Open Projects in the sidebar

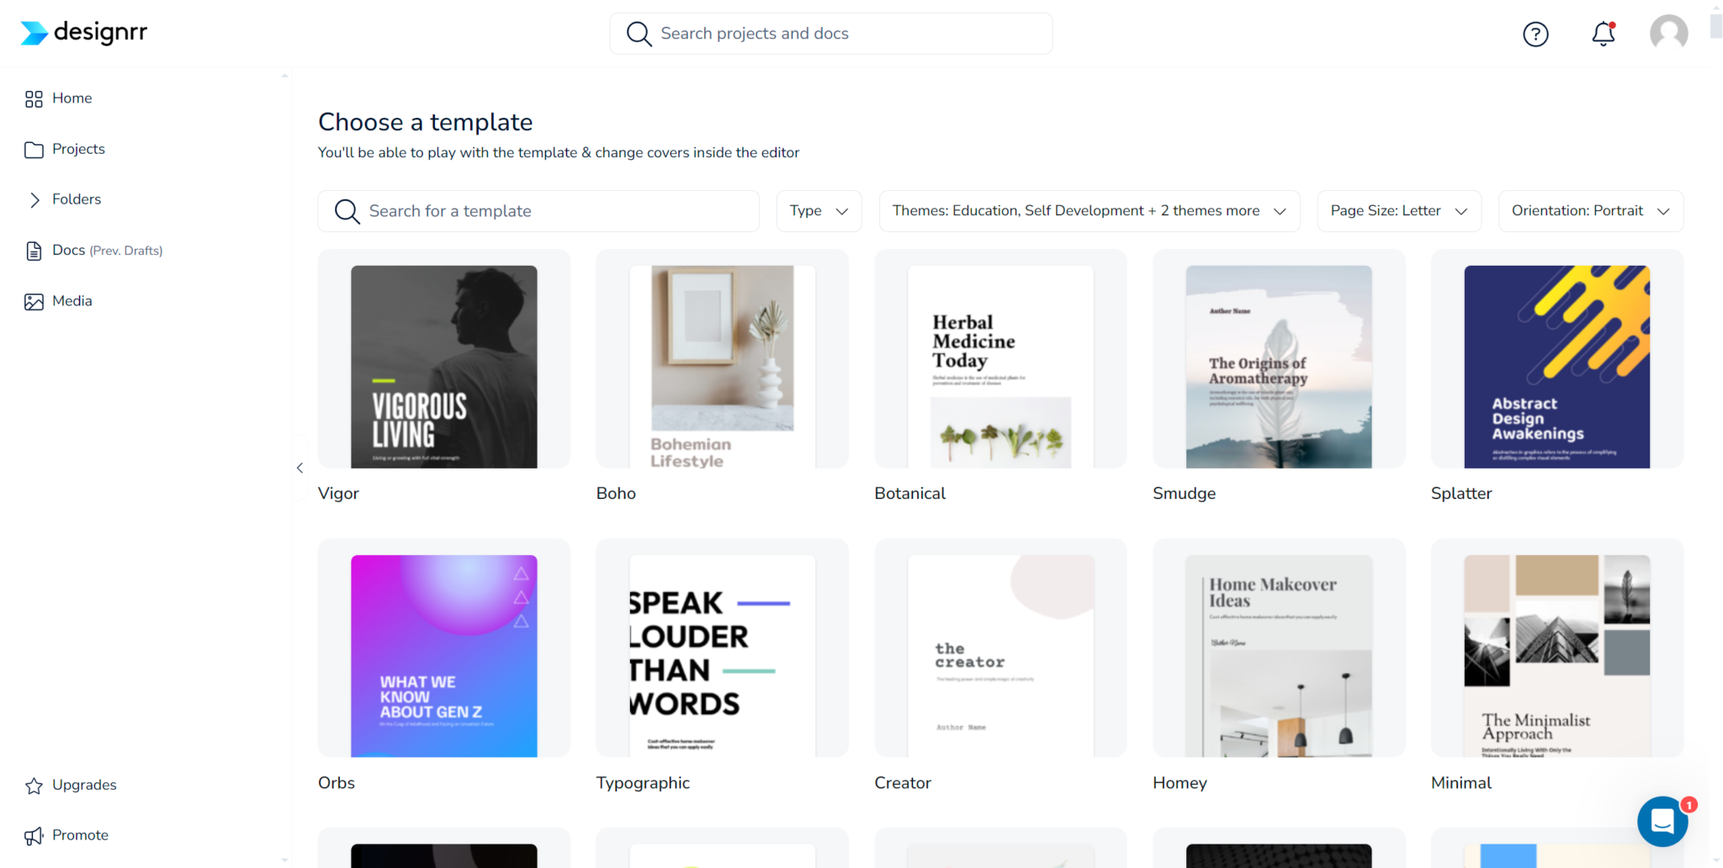point(78,149)
